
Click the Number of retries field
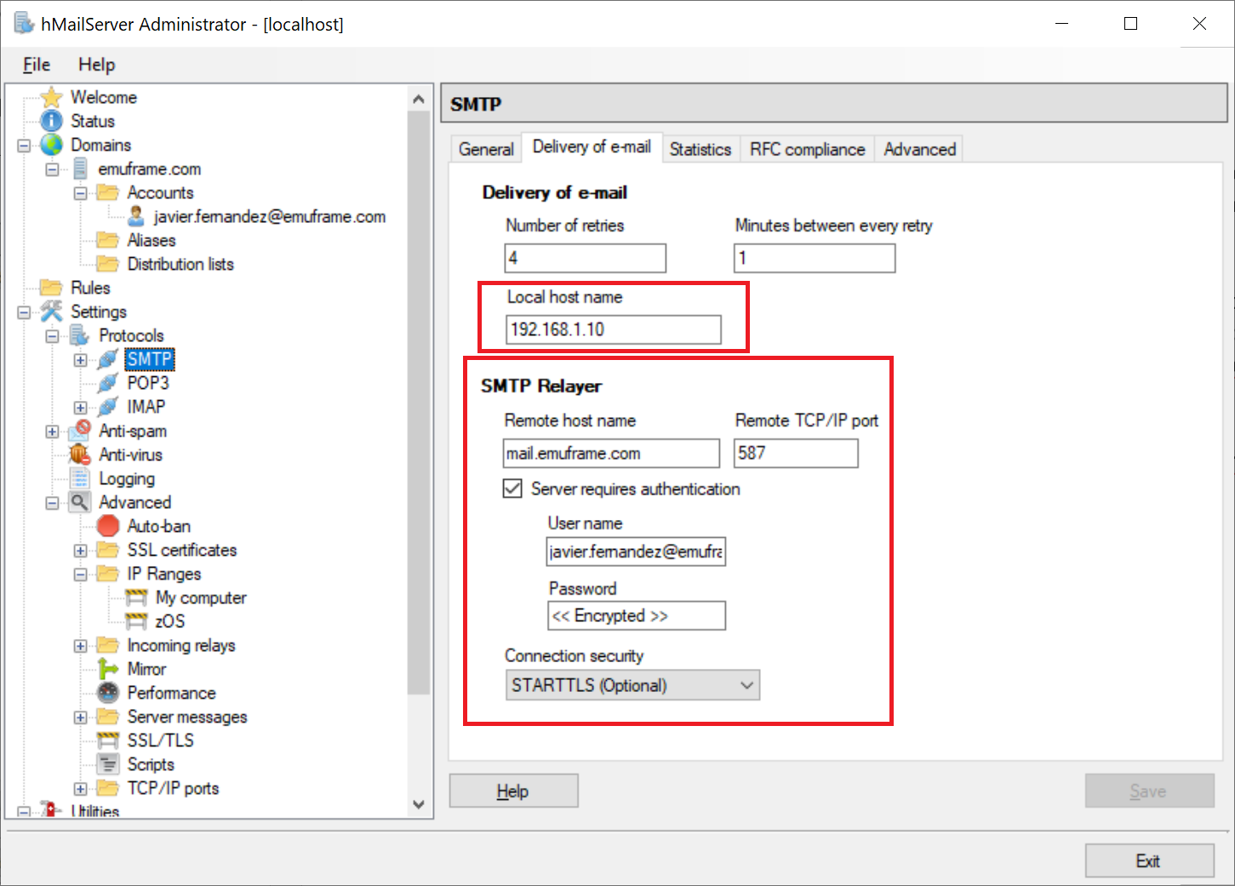coord(585,258)
